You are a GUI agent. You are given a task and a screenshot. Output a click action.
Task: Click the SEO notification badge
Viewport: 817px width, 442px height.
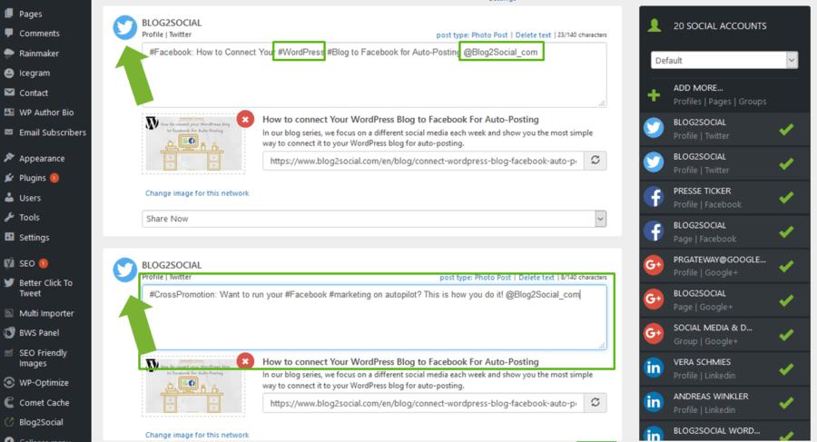[x=44, y=263]
